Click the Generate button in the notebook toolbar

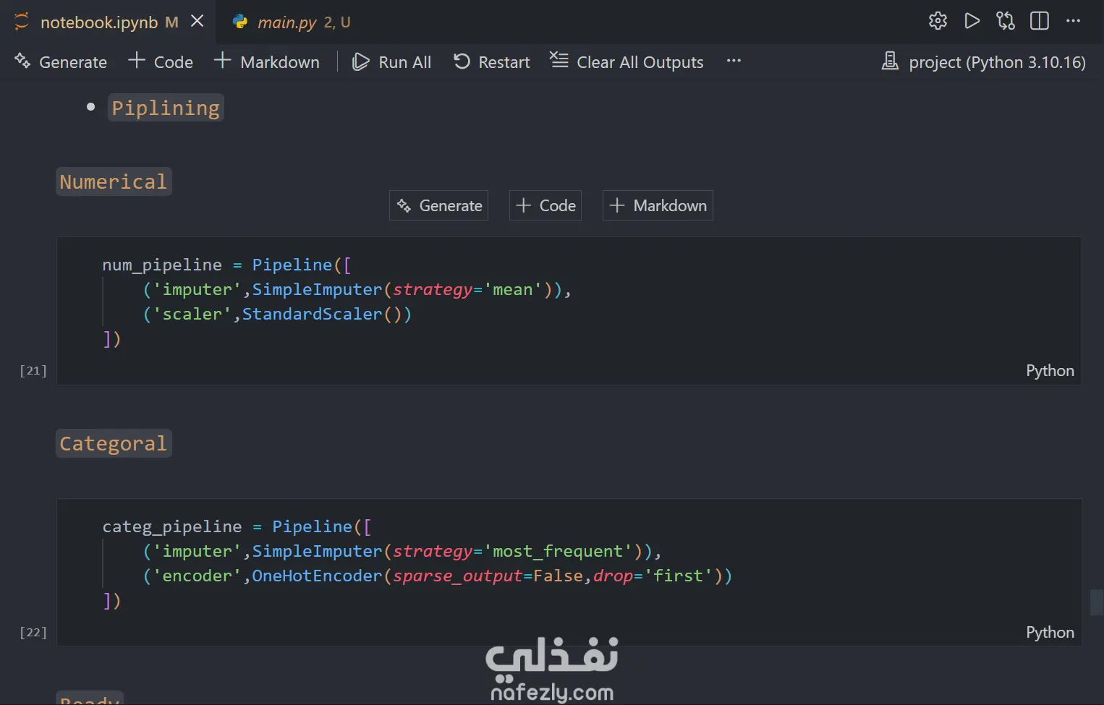pos(61,62)
